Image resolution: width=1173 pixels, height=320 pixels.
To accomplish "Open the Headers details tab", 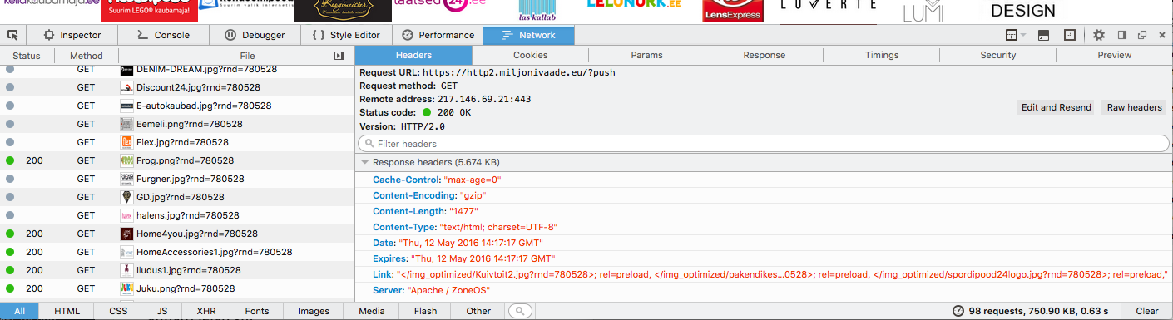I will click(413, 55).
